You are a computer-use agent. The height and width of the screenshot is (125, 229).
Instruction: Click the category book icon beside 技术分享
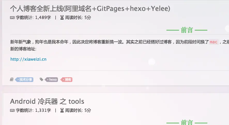click(12, 79)
